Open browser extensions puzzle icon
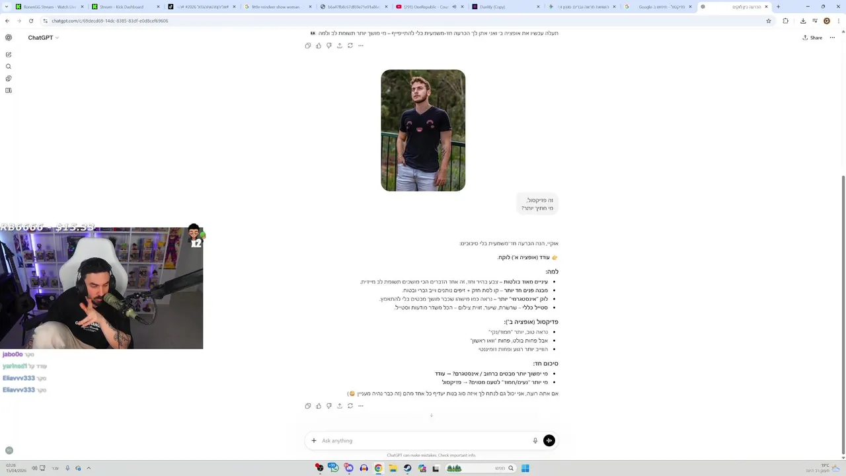This screenshot has width=846, height=476. [x=785, y=20]
